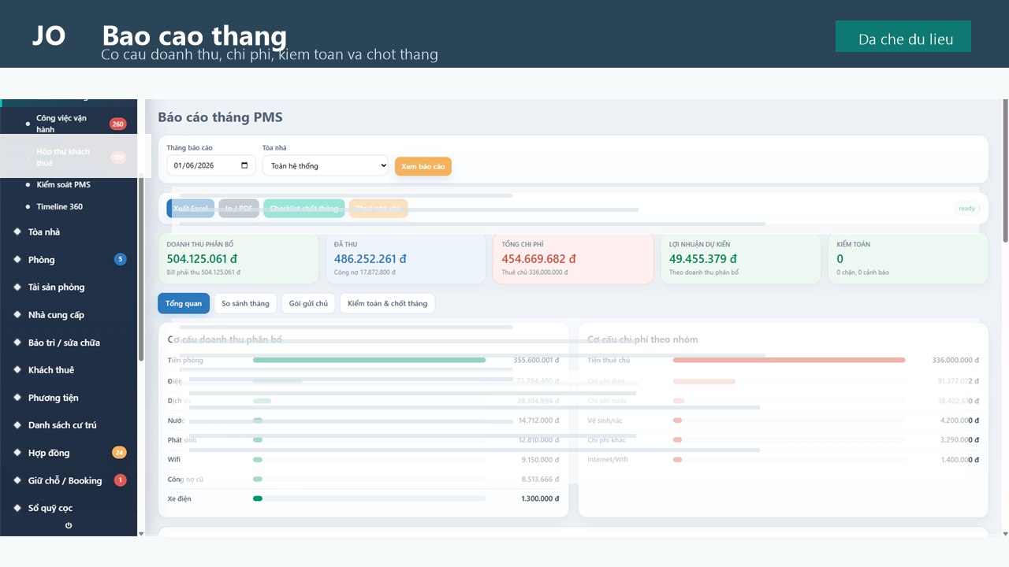Open the Gói gửi chủ tab
Image resolution: width=1009 pixels, height=567 pixels.
click(308, 303)
